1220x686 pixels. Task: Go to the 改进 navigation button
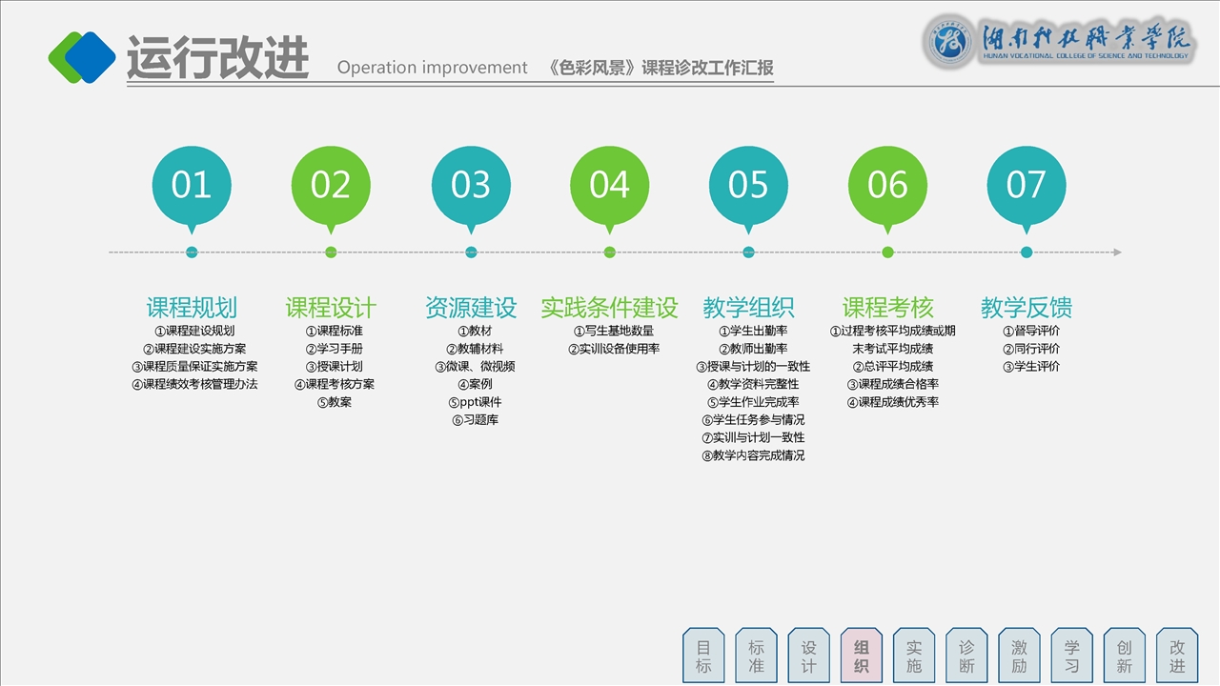1177,656
